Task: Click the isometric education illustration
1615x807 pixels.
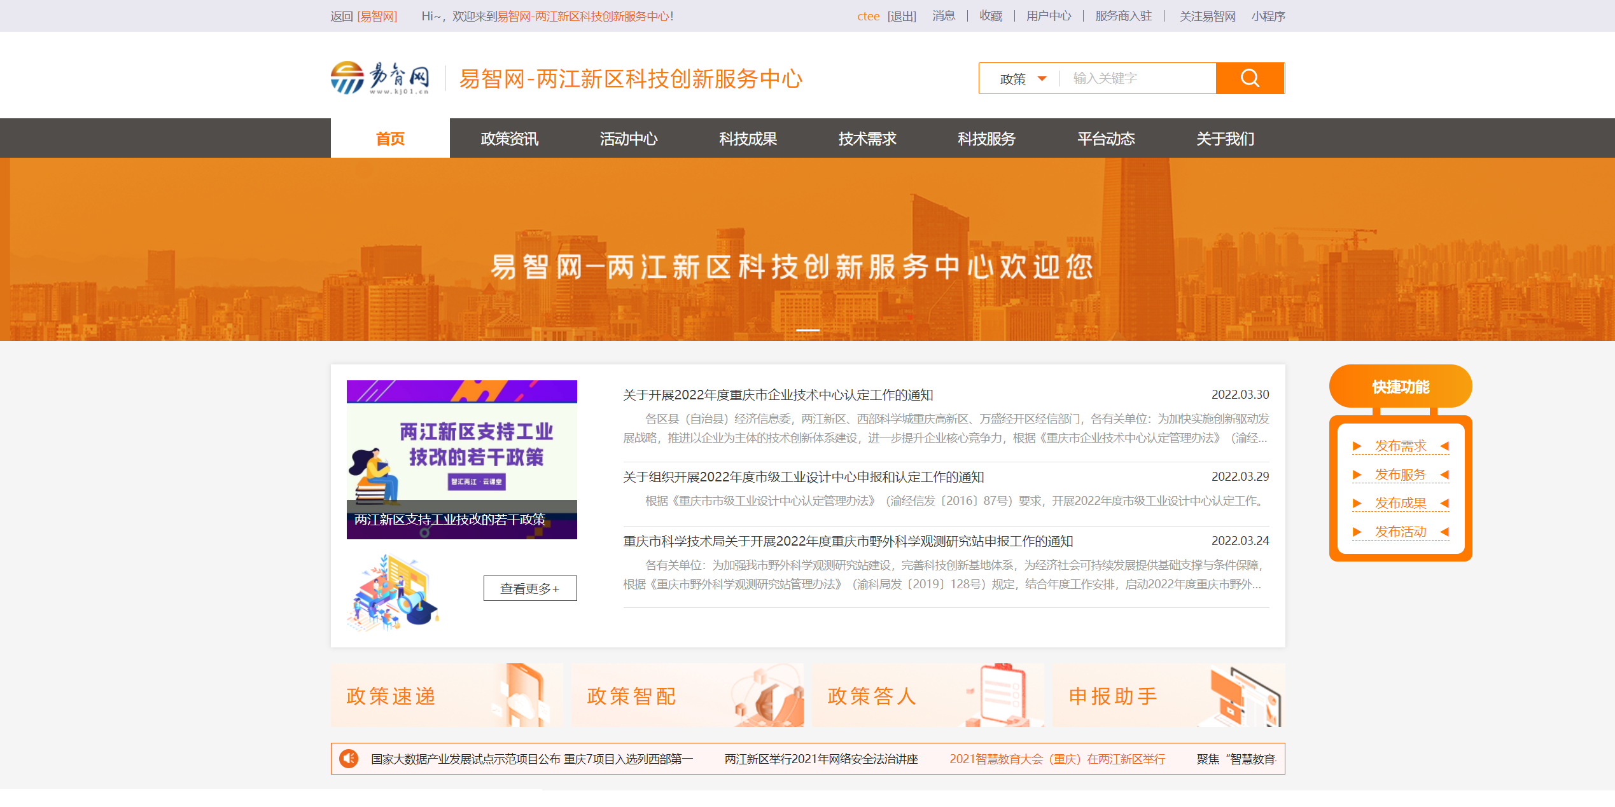Action: point(393,591)
